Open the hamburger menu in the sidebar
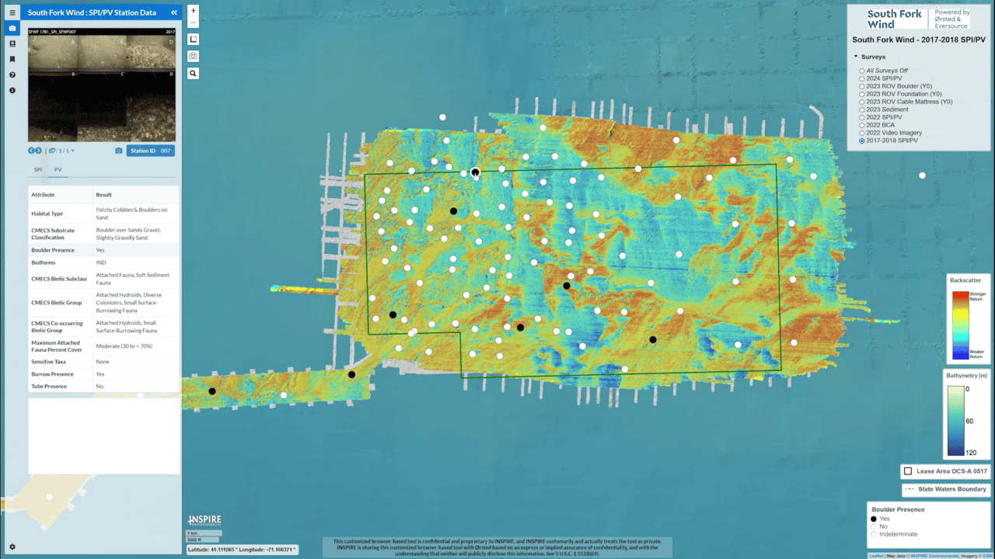Viewport: 995px width, 559px height. coord(12,12)
